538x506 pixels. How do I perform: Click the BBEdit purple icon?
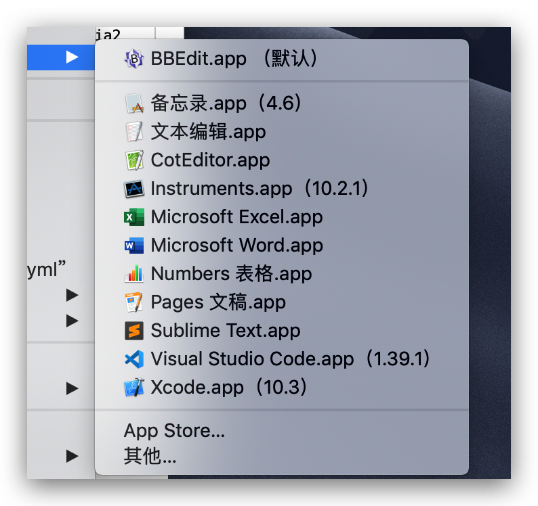135,59
